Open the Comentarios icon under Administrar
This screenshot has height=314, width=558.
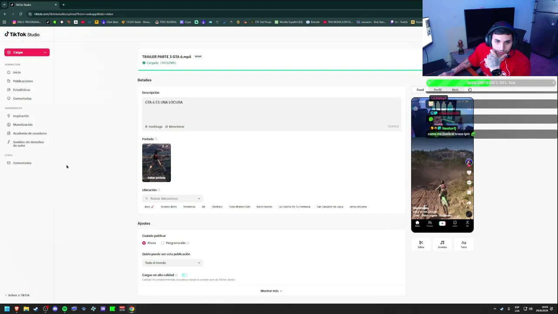point(9,99)
